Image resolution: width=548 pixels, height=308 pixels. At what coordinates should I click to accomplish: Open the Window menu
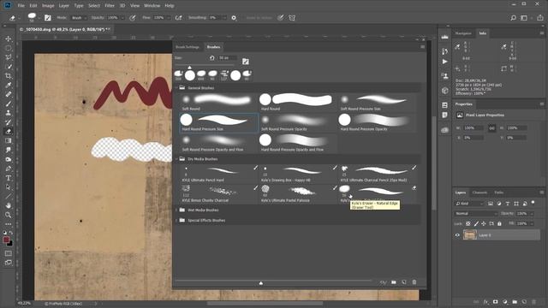pos(152,6)
